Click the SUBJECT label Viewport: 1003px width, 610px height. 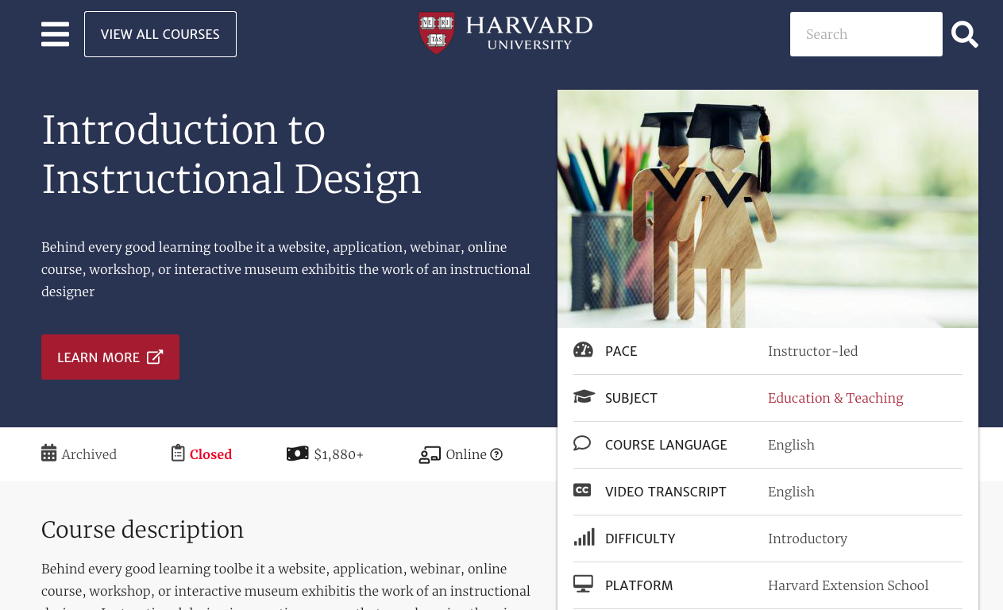pos(631,398)
